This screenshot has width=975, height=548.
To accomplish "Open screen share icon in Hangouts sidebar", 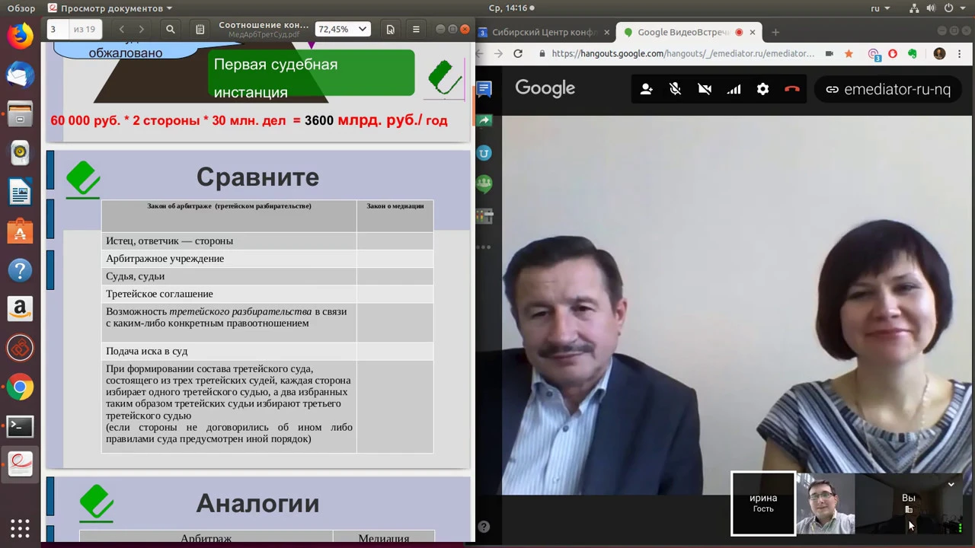I will [x=484, y=120].
